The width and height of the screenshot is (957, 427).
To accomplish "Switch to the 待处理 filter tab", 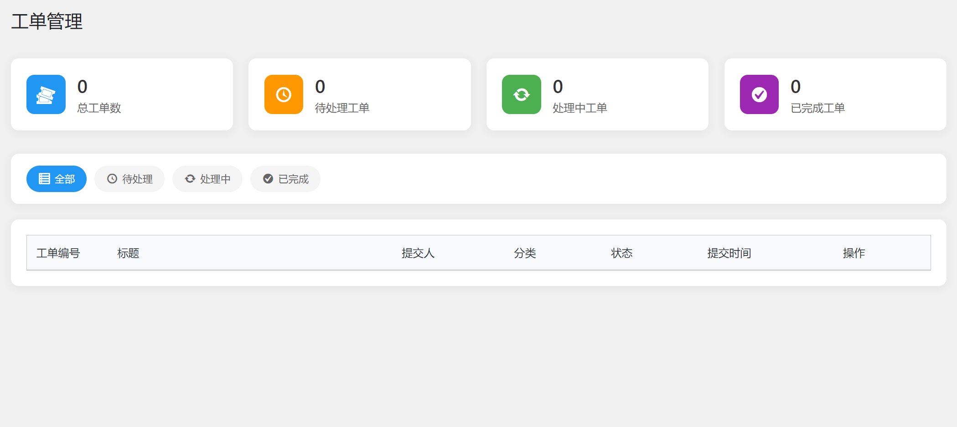I will [129, 179].
